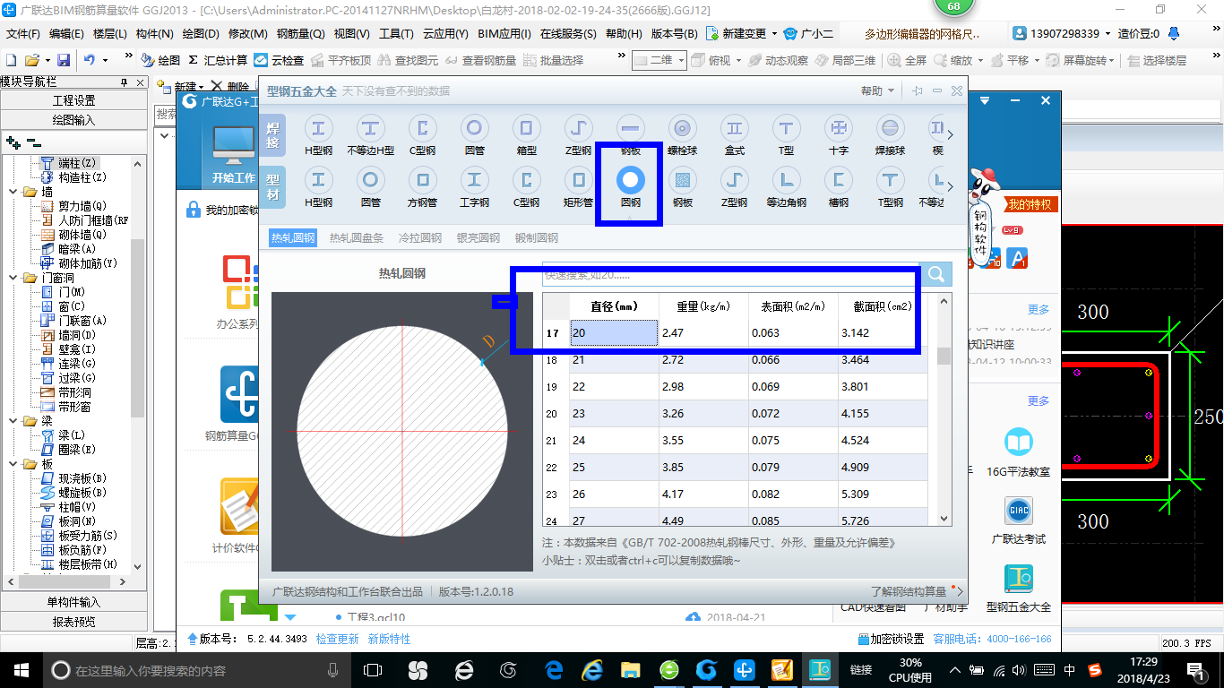Select 不等边H型 welded section icon

(370, 135)
